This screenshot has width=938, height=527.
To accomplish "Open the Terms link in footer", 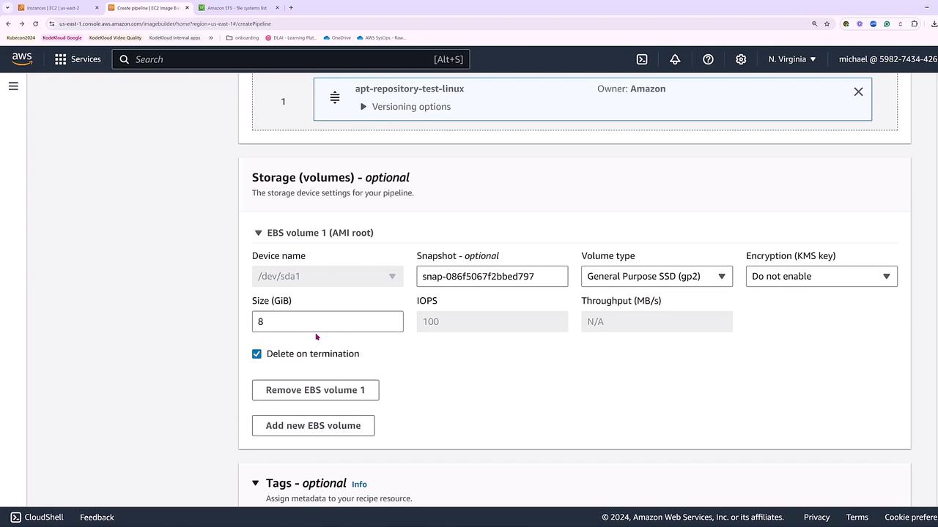I will tap(857, 517).
